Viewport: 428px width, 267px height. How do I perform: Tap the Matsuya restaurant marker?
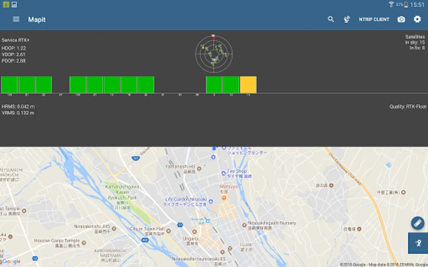[x=224, y=198]
